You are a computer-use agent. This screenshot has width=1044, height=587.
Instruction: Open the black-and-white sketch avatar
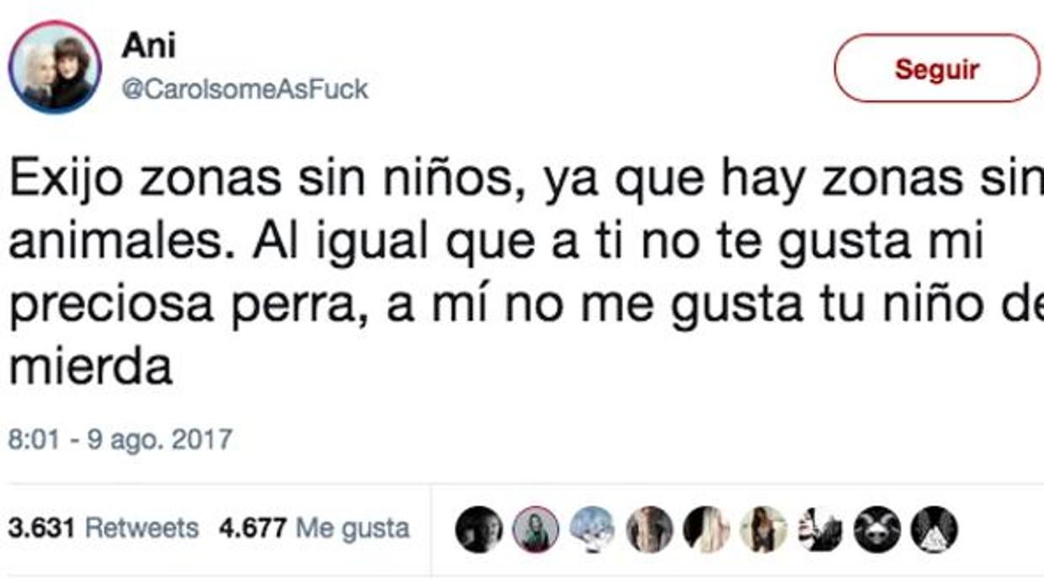pyautogui.click(x=820, y=530)
